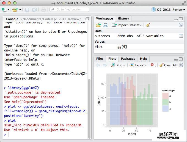The width and height of the screenshot is (187, 142).
Task: Maximize the Plots pane
Action: (181, 59)
